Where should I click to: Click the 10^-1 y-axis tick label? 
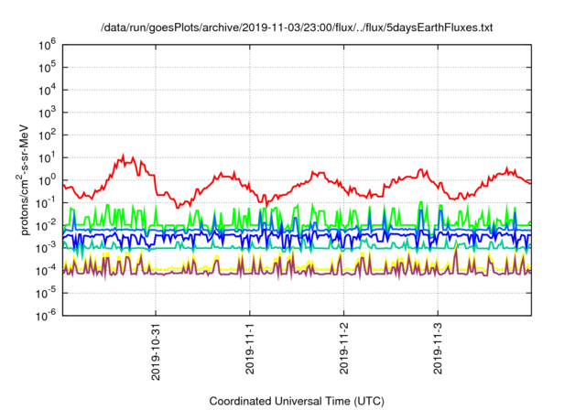tap(47, 203)
